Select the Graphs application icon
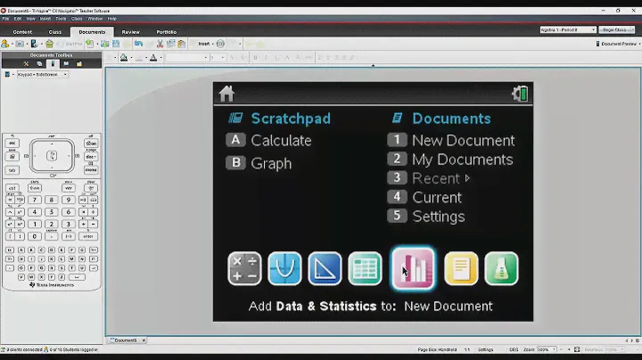This screenshot has width=642, height=360. 284,268
